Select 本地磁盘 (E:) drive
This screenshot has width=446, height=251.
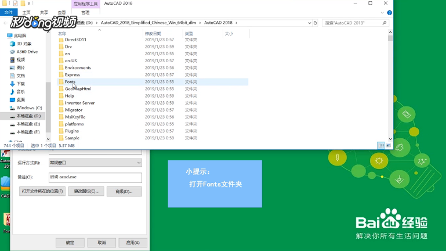28,124
